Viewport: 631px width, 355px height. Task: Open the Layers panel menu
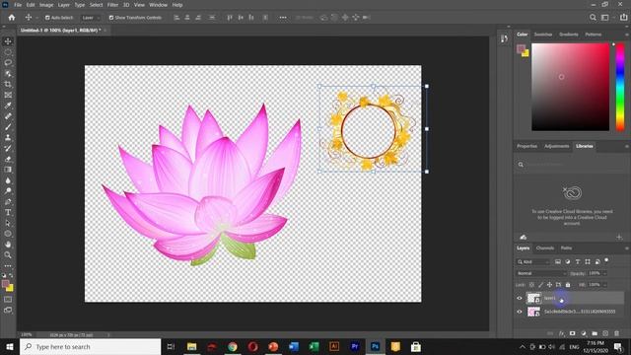coord(627,248)
